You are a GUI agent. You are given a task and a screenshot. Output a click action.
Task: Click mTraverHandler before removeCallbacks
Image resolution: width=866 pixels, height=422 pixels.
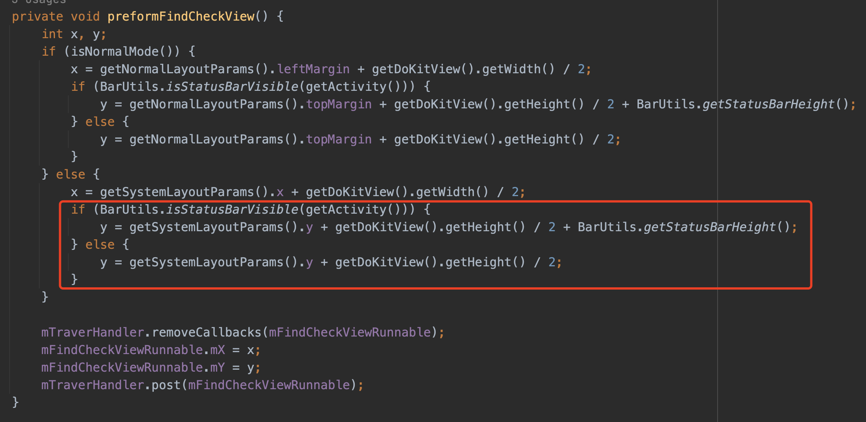(x=93, y=332)
